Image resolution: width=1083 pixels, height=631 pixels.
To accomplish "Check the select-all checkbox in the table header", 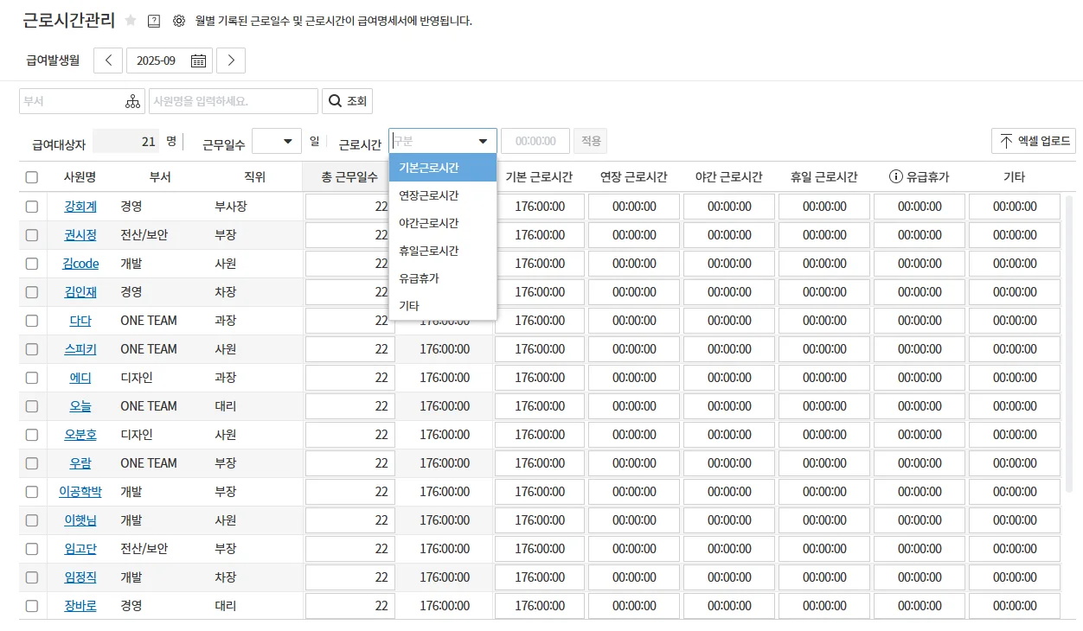I will (32, 175).
